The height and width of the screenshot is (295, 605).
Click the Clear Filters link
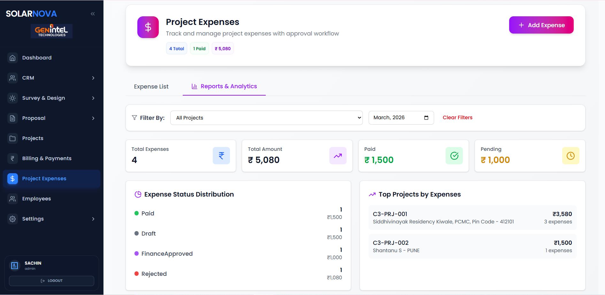(457, 118)
